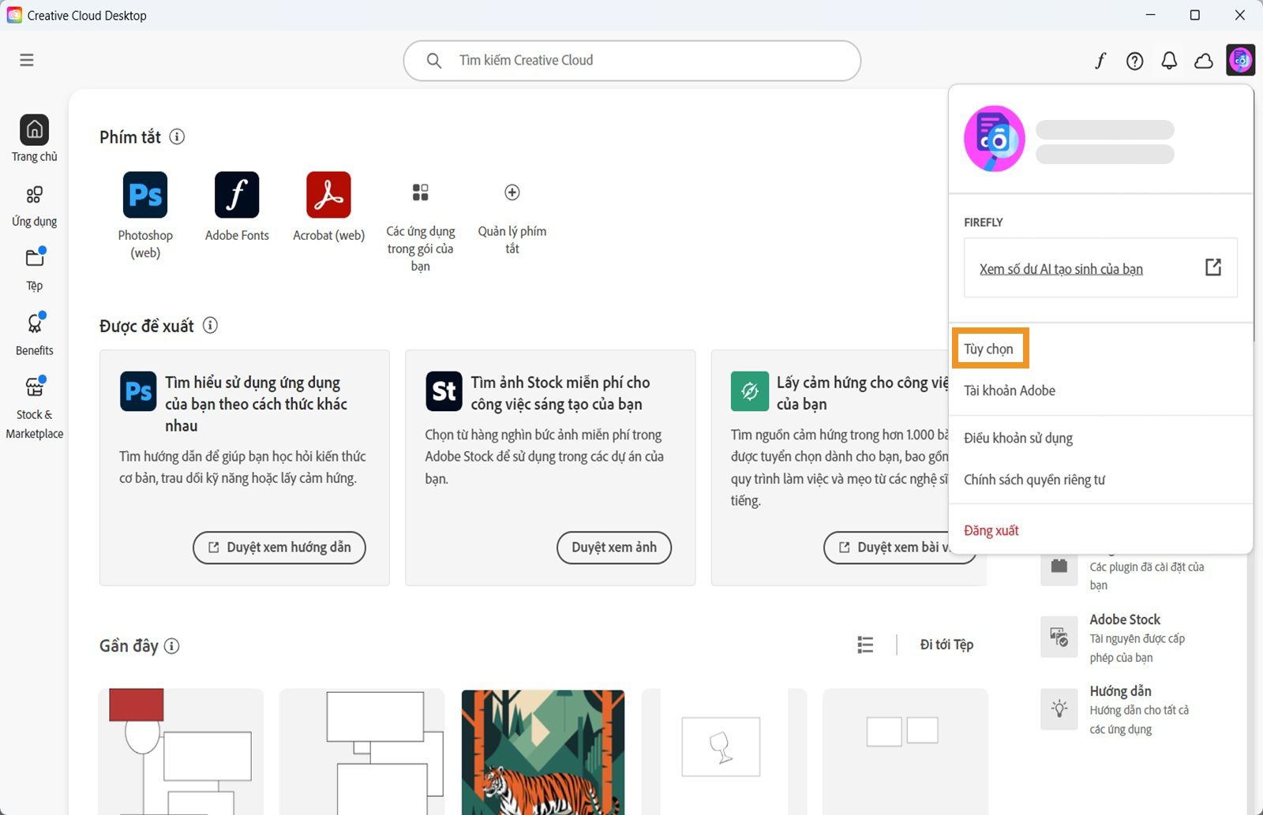Open the Ứng dụng apps sidebar icon
The image size is (1263, 815).
click(x=34, y=195)
